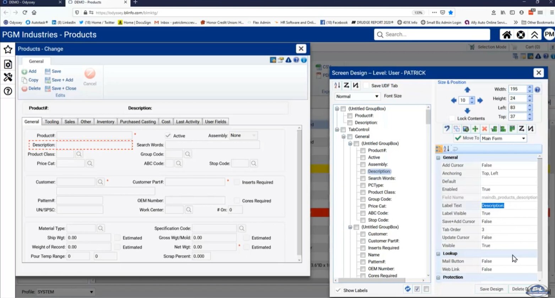Click the undo arrow in Screen Design toolbar
This screenshot has height=298, width=555.
[x=447, y=129]
